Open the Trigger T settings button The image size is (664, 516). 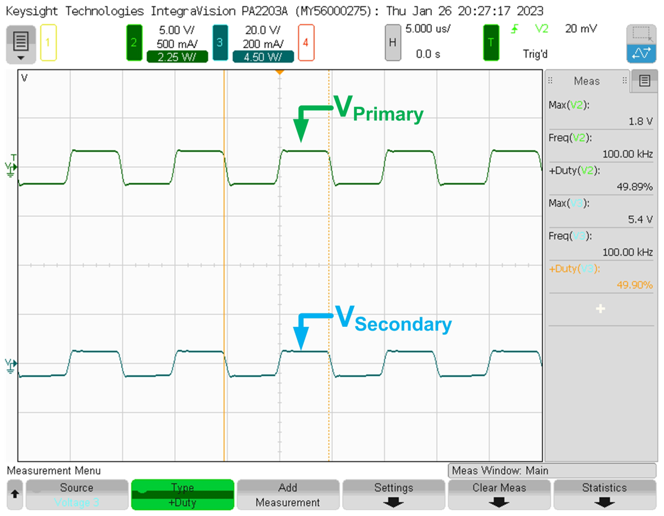click(x=491, y=42)
